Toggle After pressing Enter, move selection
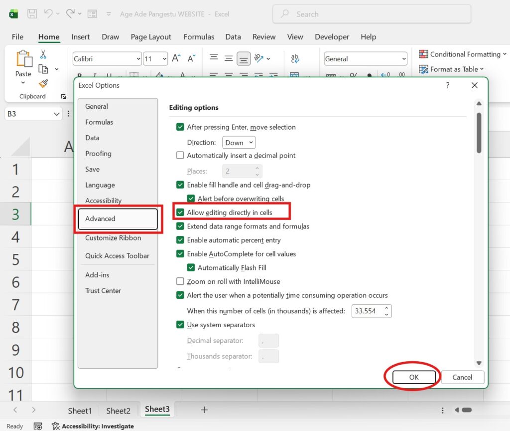This screenshot has width=510, height=431. pos(180,127)
